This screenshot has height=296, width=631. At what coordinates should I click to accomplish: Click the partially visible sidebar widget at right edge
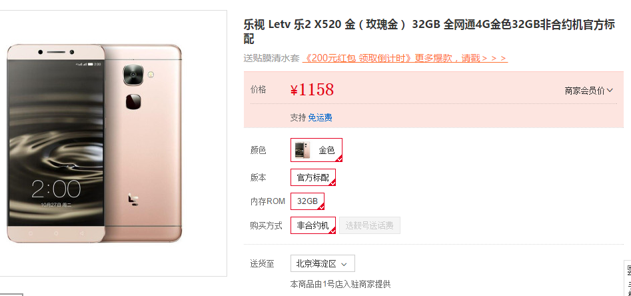pyautogui.click(x=628, y=278)
